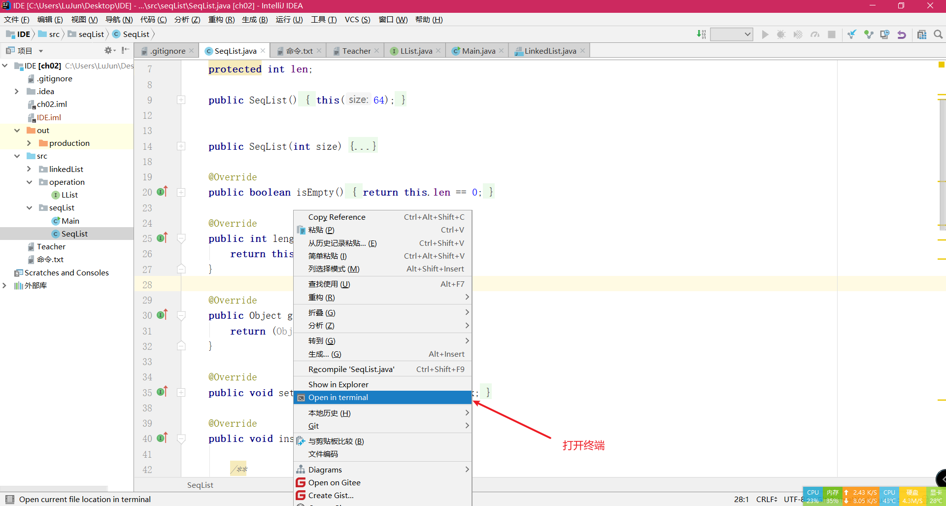Expand the 外部库 node in project tree
This screenshot has width=946, height=506.
[5, 285]
